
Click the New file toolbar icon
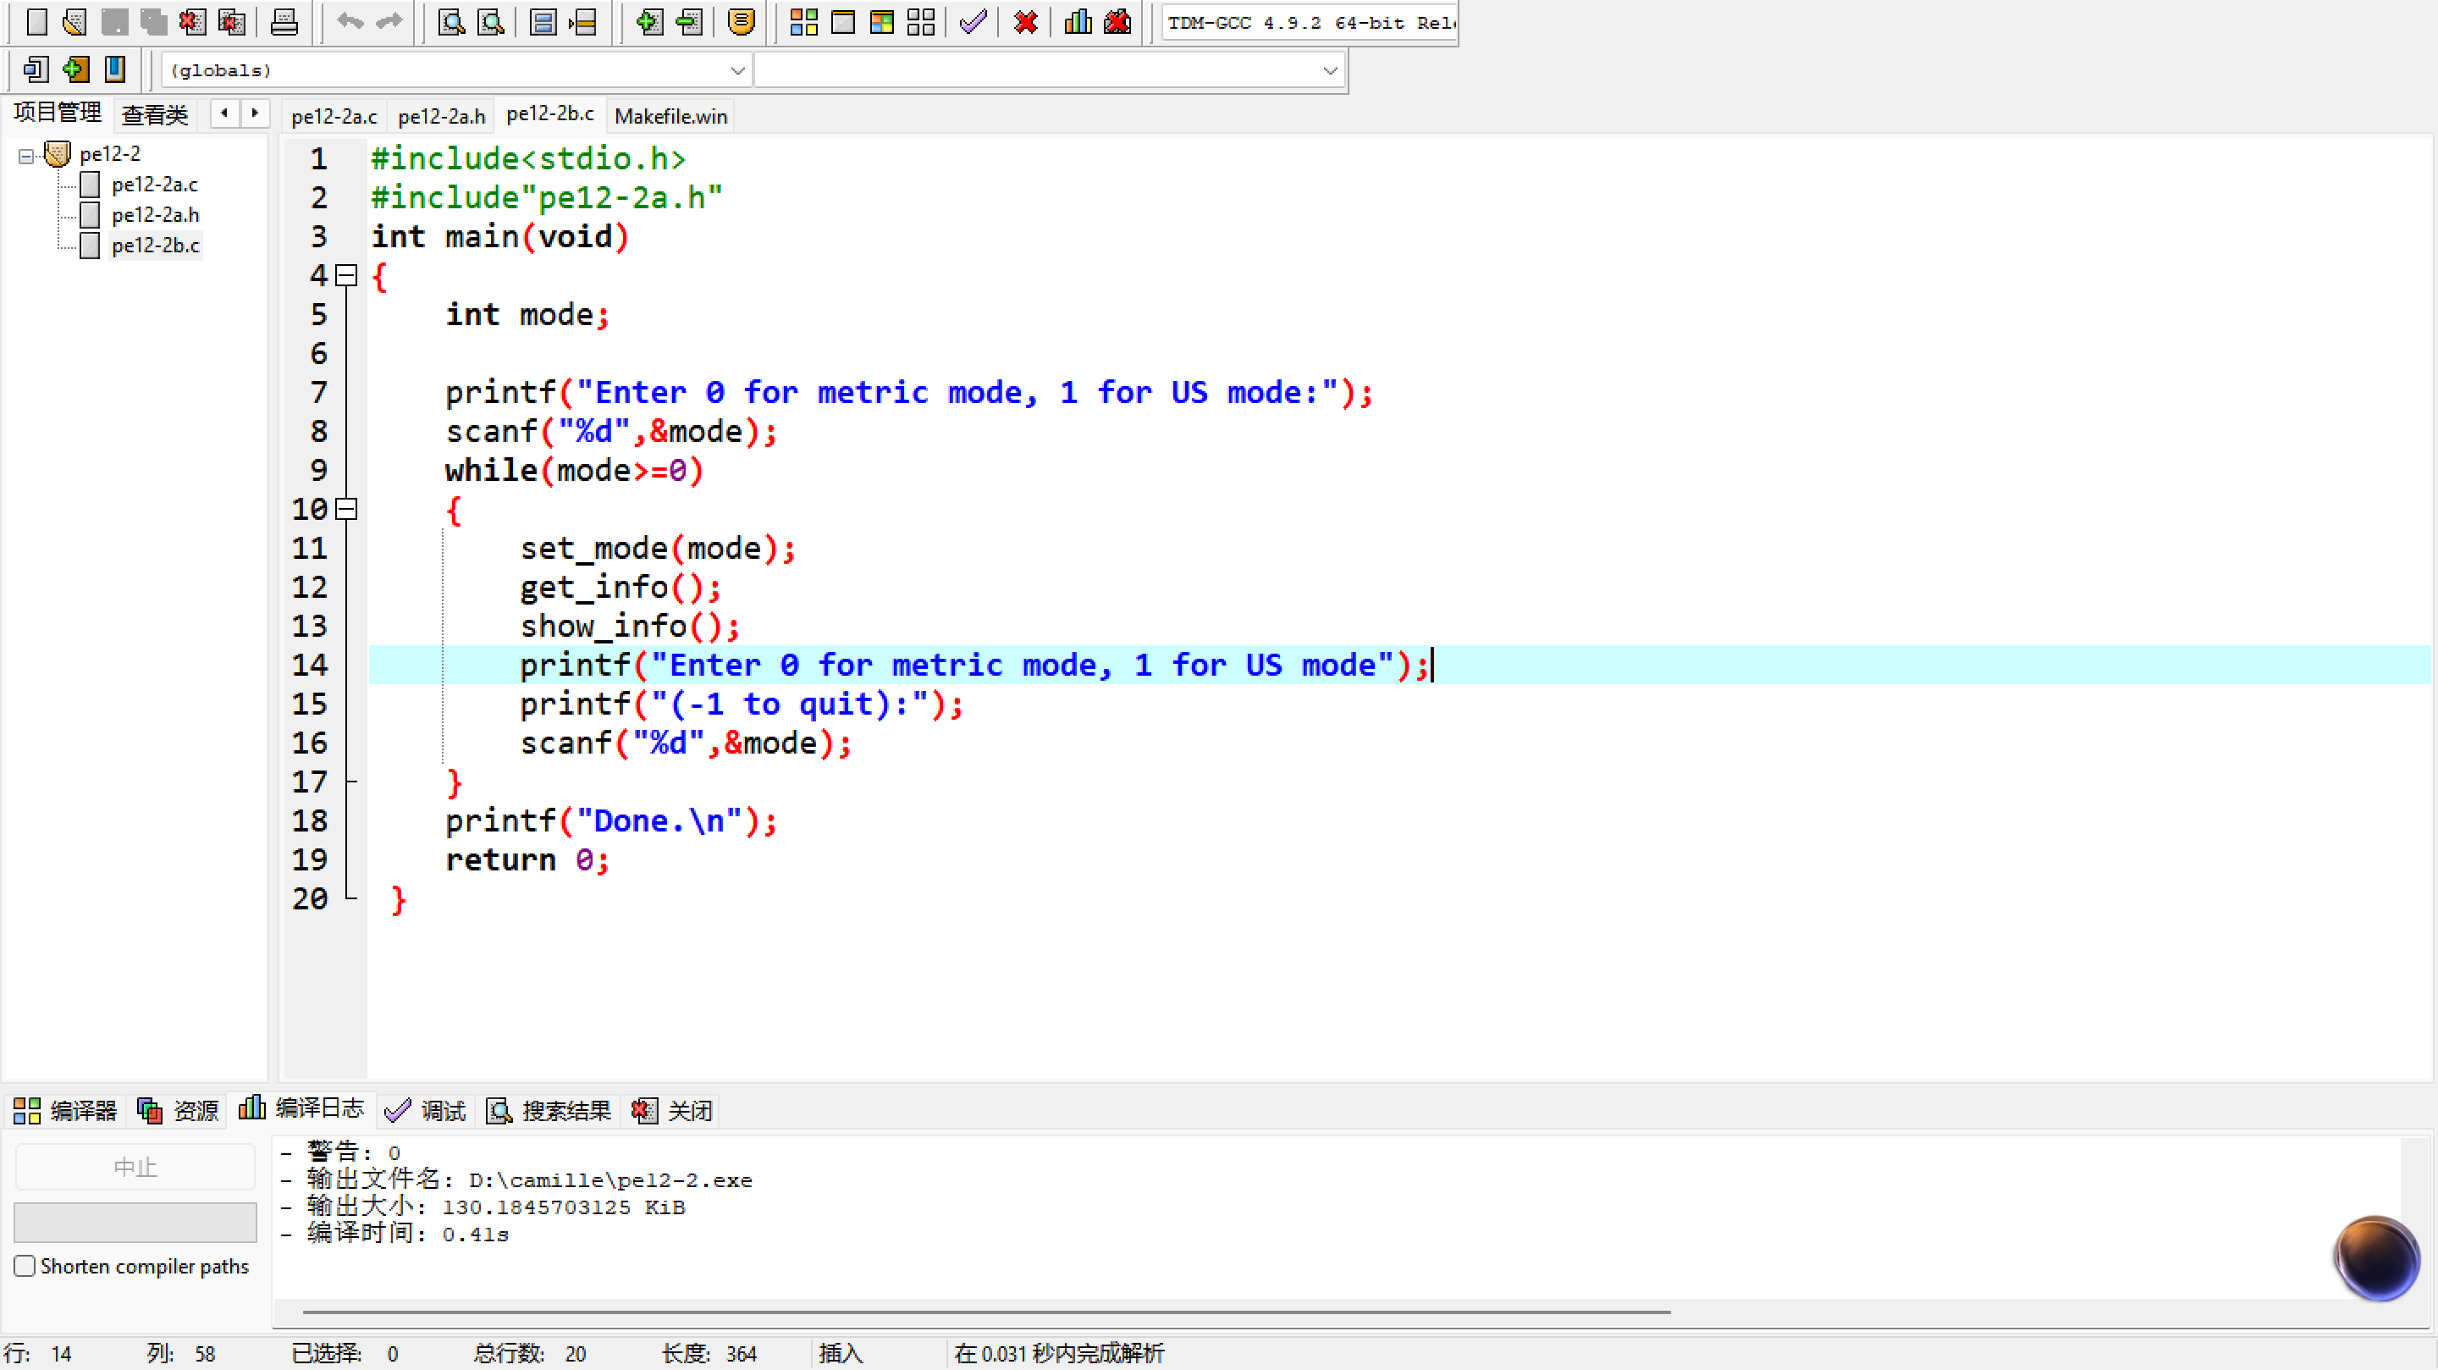[36, 21]
